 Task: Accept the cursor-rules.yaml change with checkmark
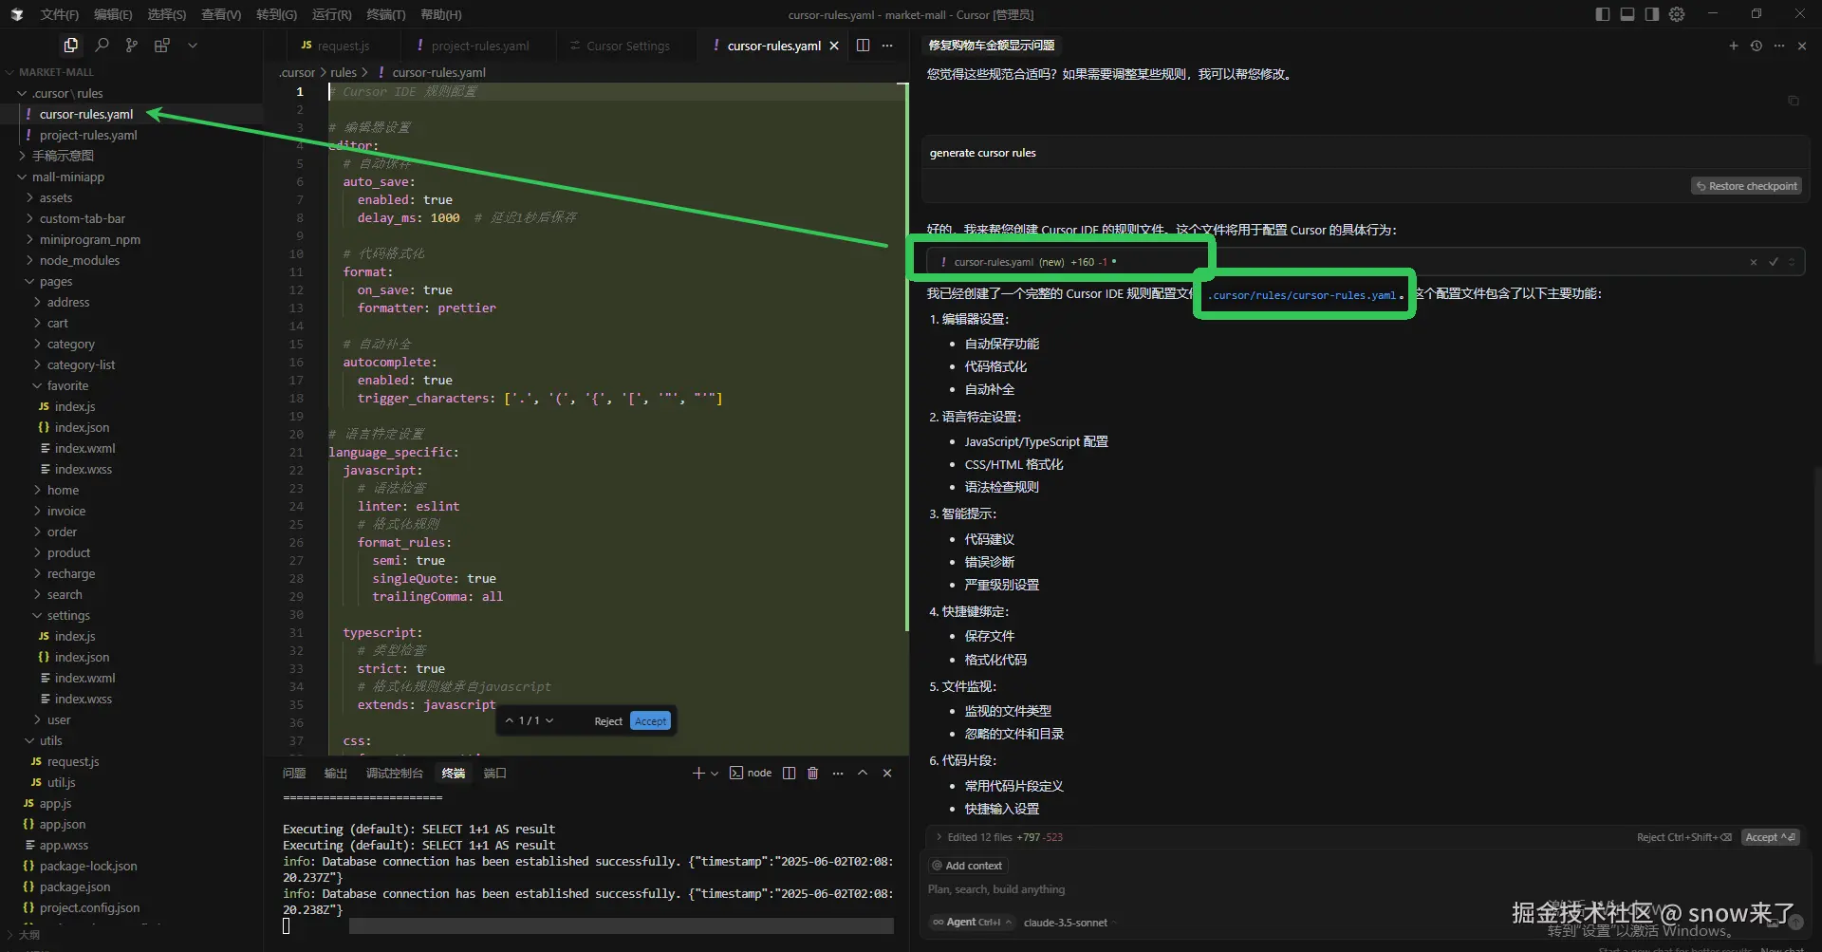tap(1774, 262)
